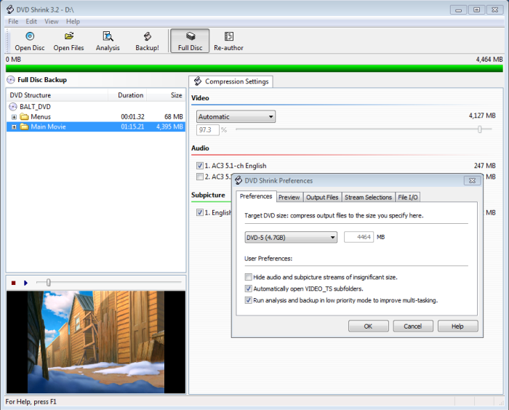
Task: Click the Main Movie folder icon
Action: (24, 126)
